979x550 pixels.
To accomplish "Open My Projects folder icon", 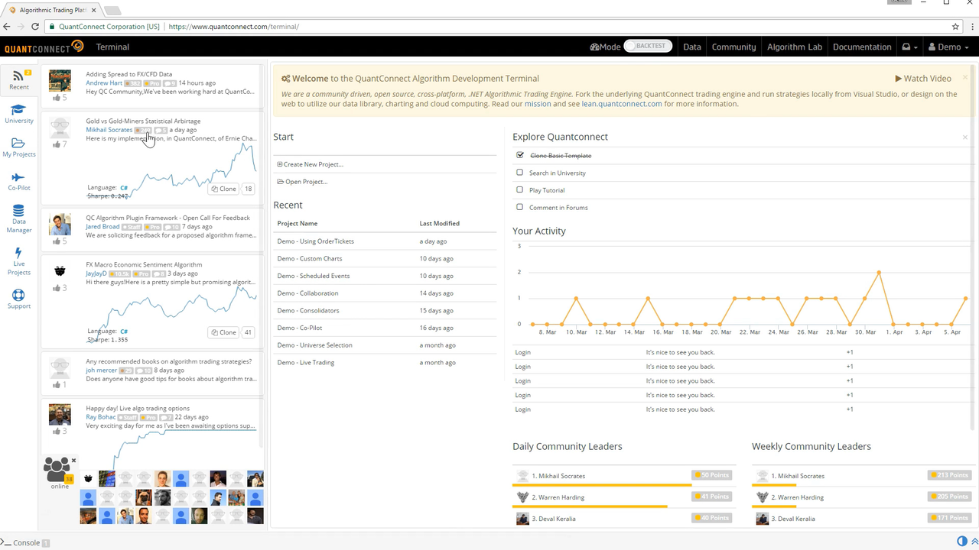I will (x=18, y=144).
